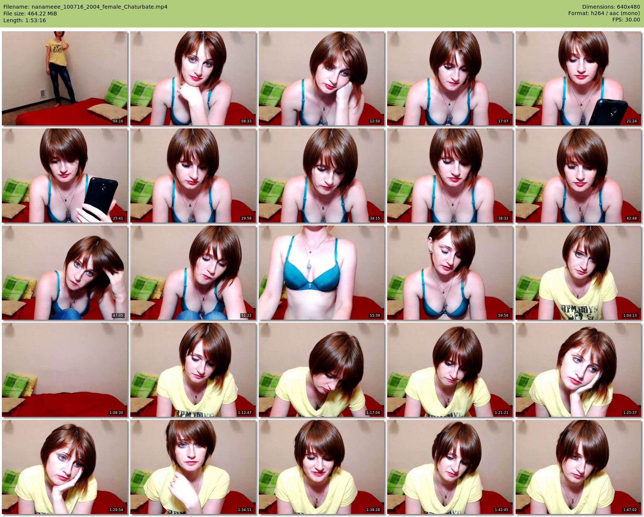
Task: Click the thumbnail labeled 38:32
Action: point(450,175)
